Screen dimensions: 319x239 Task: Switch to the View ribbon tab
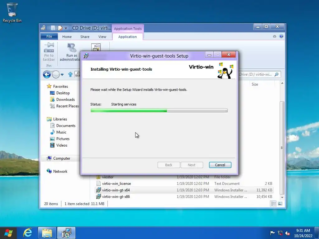click(x=102, y=37)
